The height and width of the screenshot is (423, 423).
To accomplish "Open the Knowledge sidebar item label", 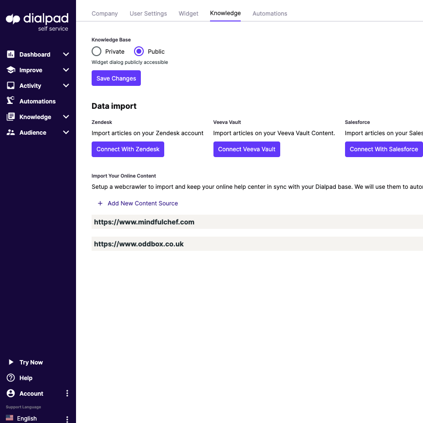I will (x=36, y=117).
